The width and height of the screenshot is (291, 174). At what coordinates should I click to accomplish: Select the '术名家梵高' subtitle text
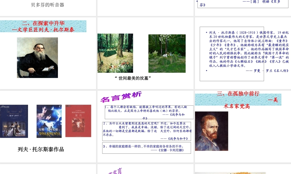237,106
